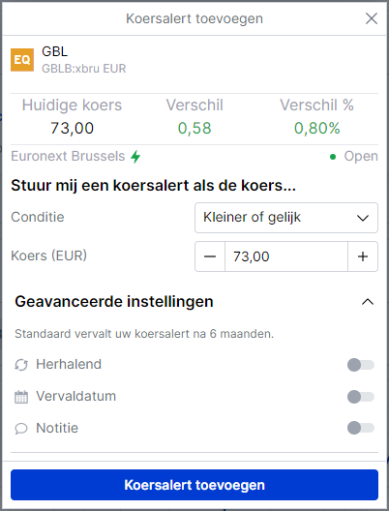This screenshot has width=389, height=511.
Task: Click the Vervaldatum calendar icon
Action: tap(21, 397)
